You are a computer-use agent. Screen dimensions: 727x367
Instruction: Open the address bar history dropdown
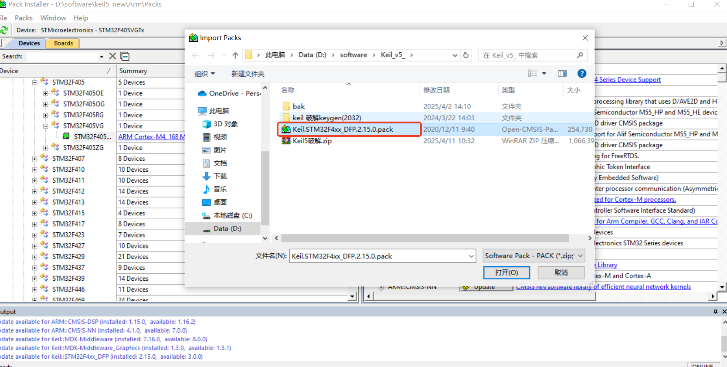[455, 55]
